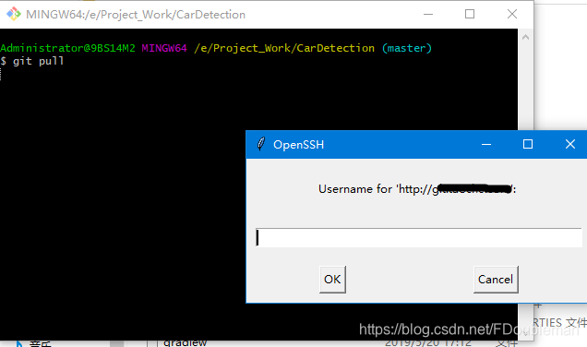This screenshot has width=587, height=347.
Task: Cancel the OpenSSH username prompt
Action: point(496,280)
